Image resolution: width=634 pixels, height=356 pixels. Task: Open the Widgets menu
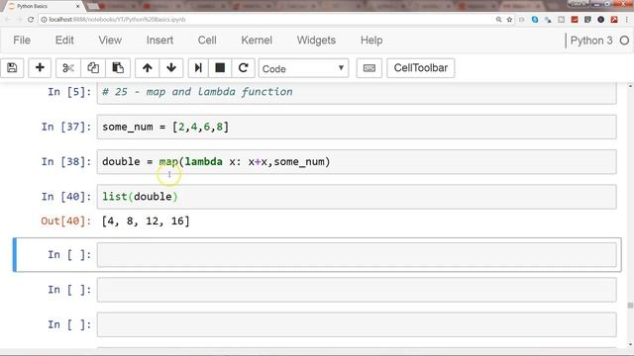pos(316,40)
